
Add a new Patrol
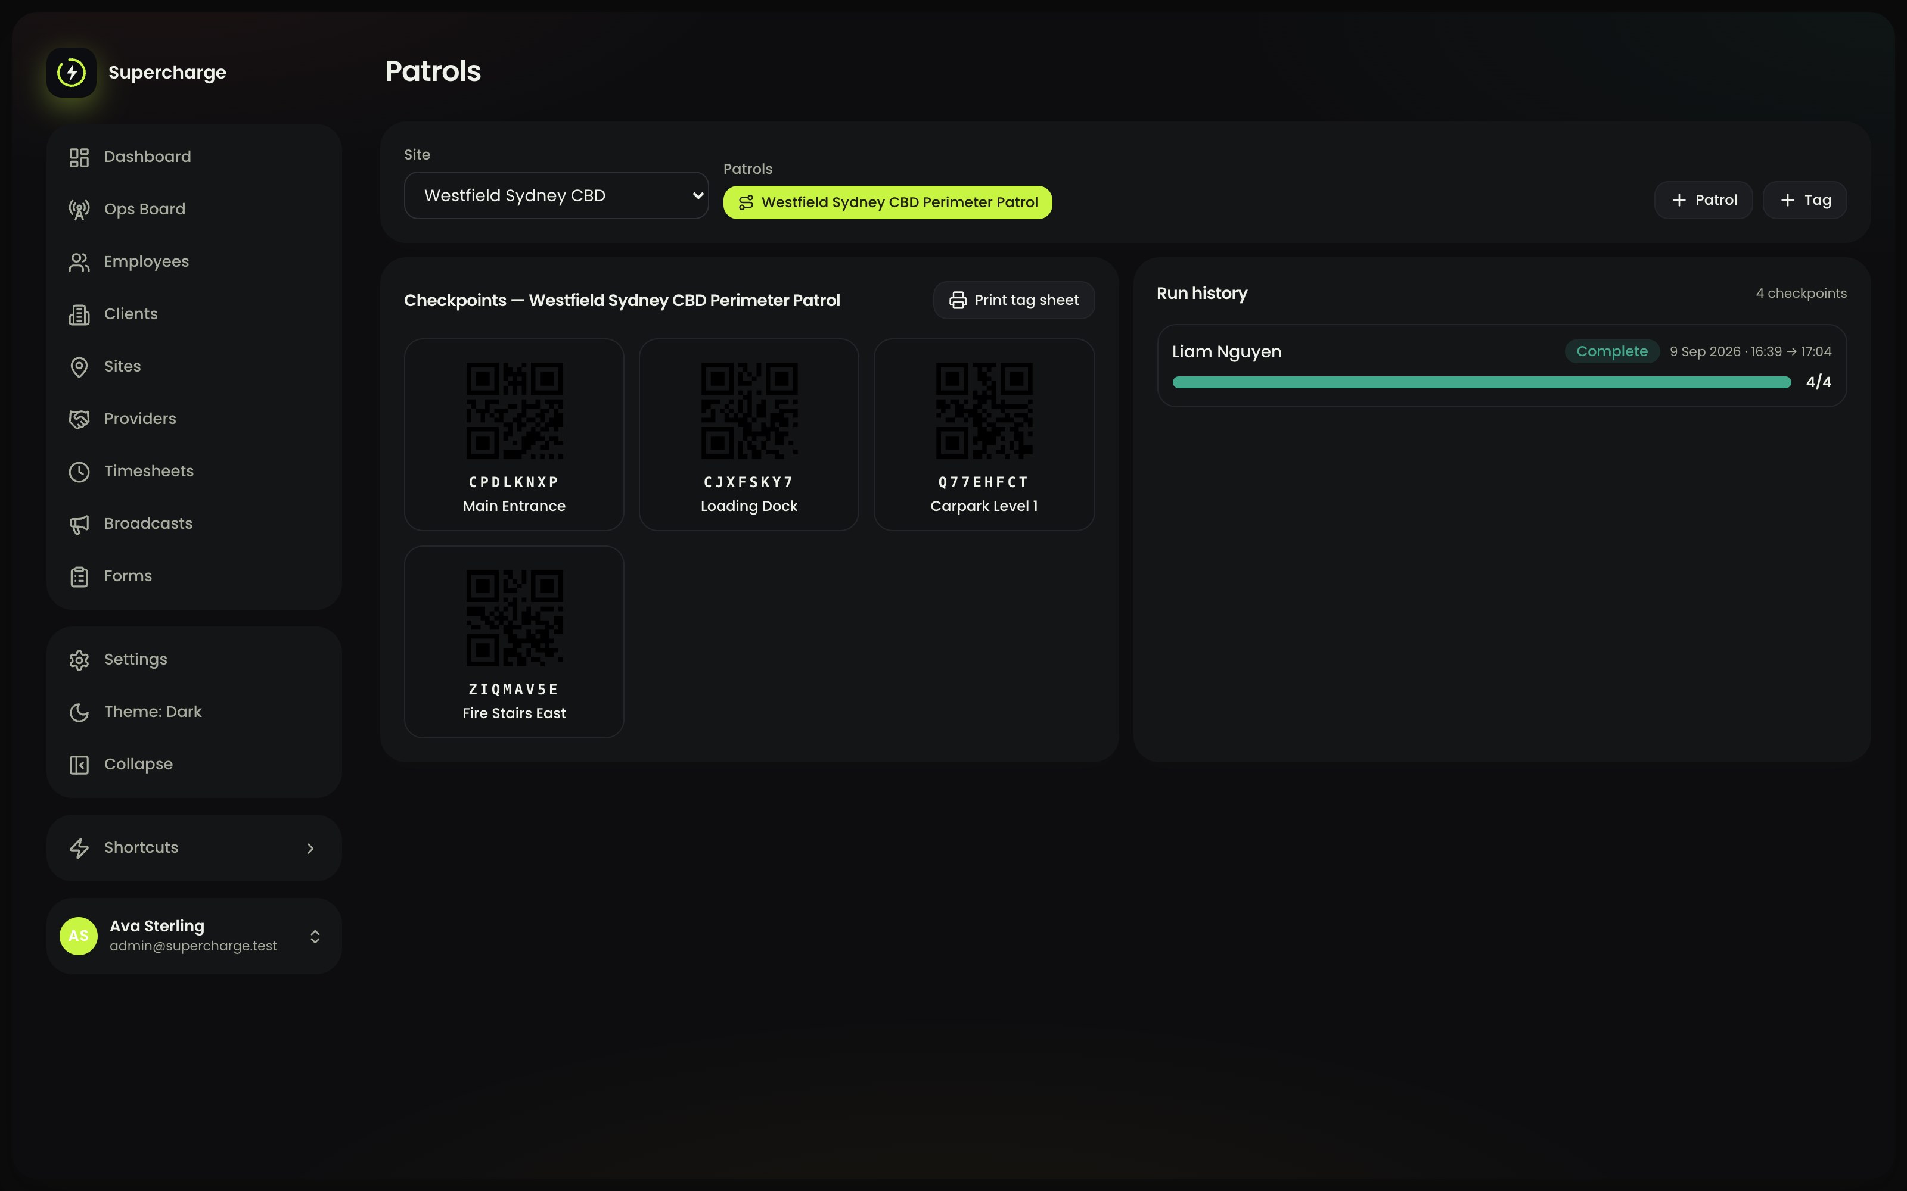coord(1703,200)
